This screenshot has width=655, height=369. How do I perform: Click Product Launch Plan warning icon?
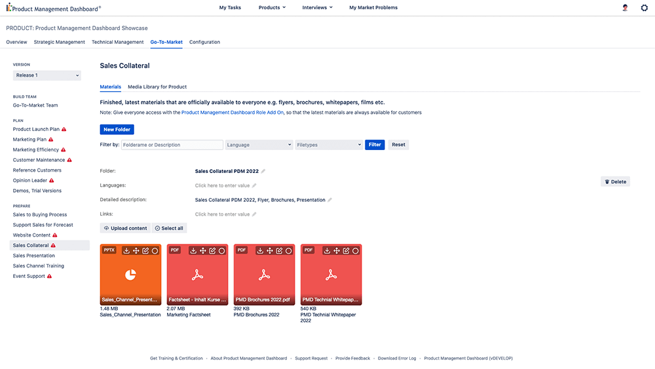tap(64, 129)
